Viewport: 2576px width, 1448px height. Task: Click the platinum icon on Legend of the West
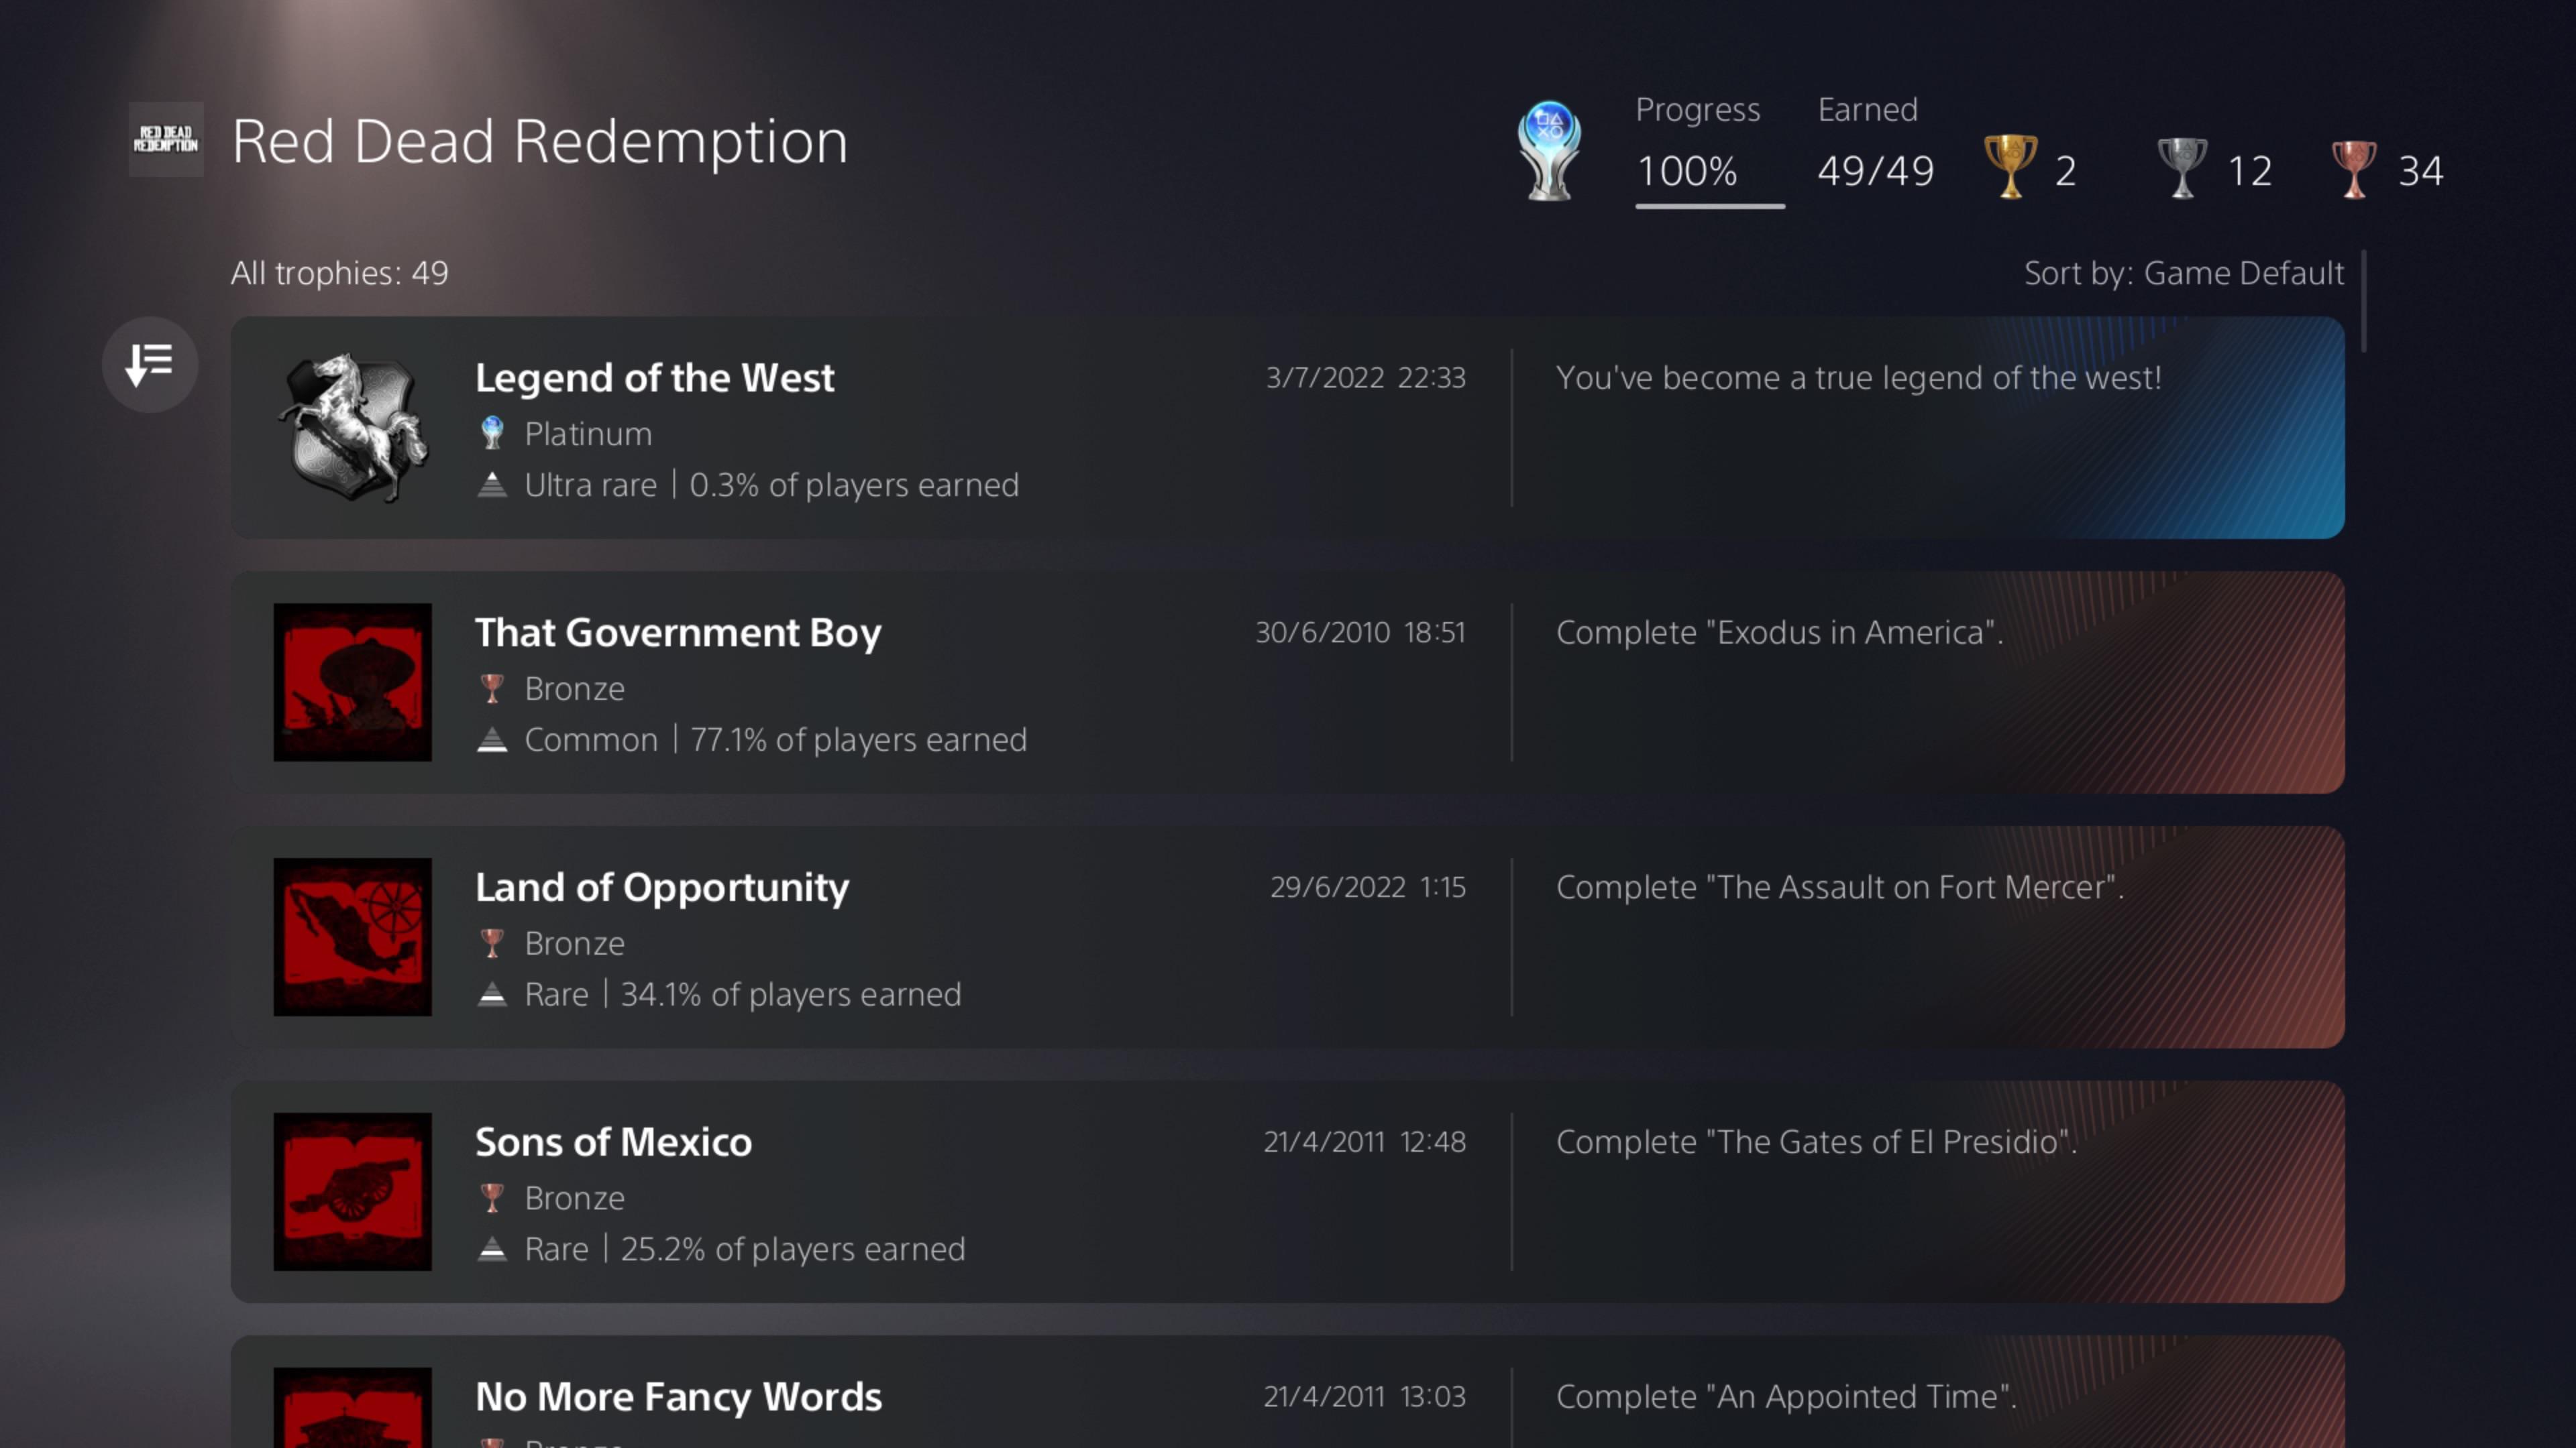point(493,432)
